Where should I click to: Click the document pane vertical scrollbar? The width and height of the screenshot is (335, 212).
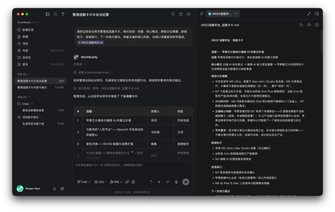(x=322, y=41)
